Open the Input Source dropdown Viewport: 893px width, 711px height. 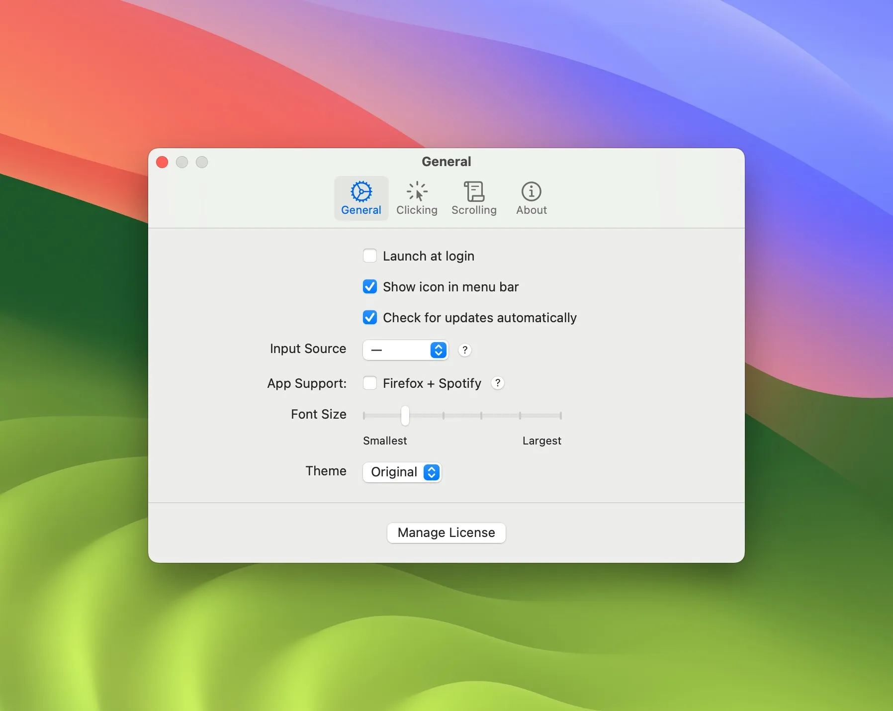point(405,350)
